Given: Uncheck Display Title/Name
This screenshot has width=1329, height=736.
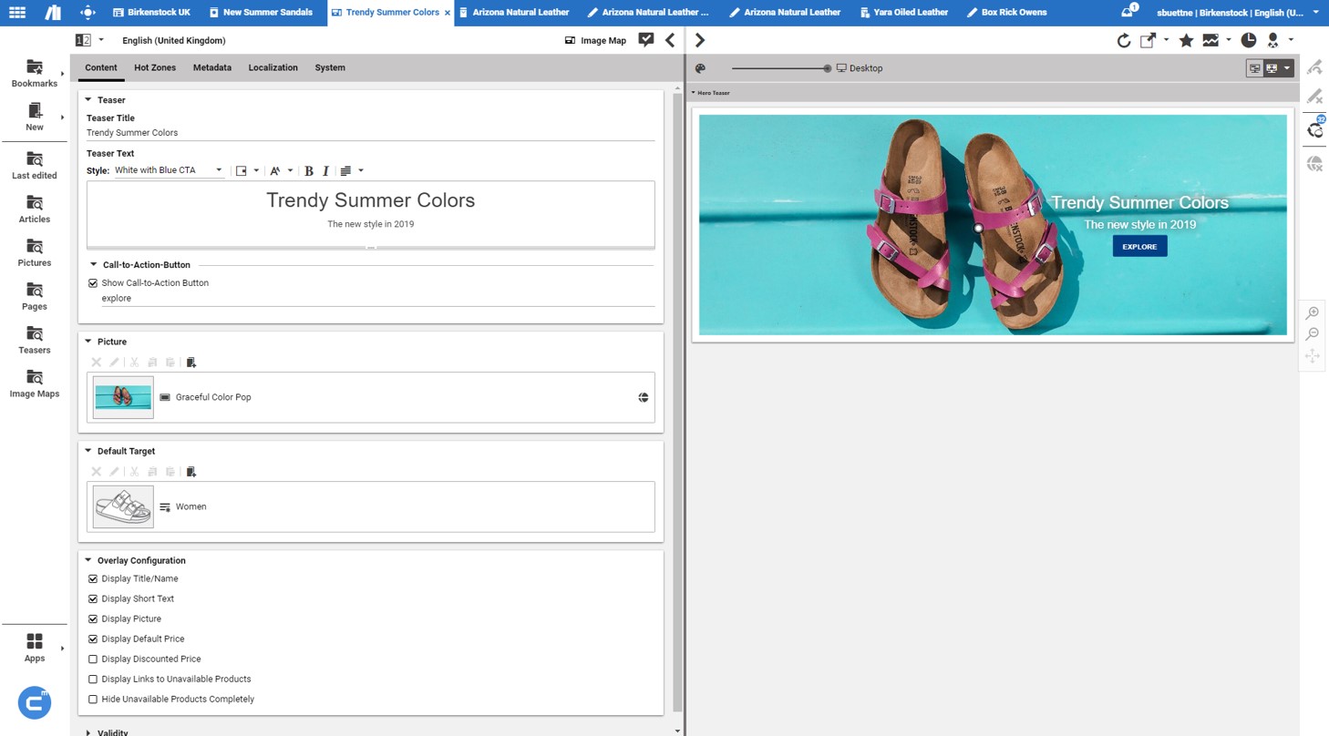Looking at the screenshot, I should pyautogui.click(x=93, y=578).
